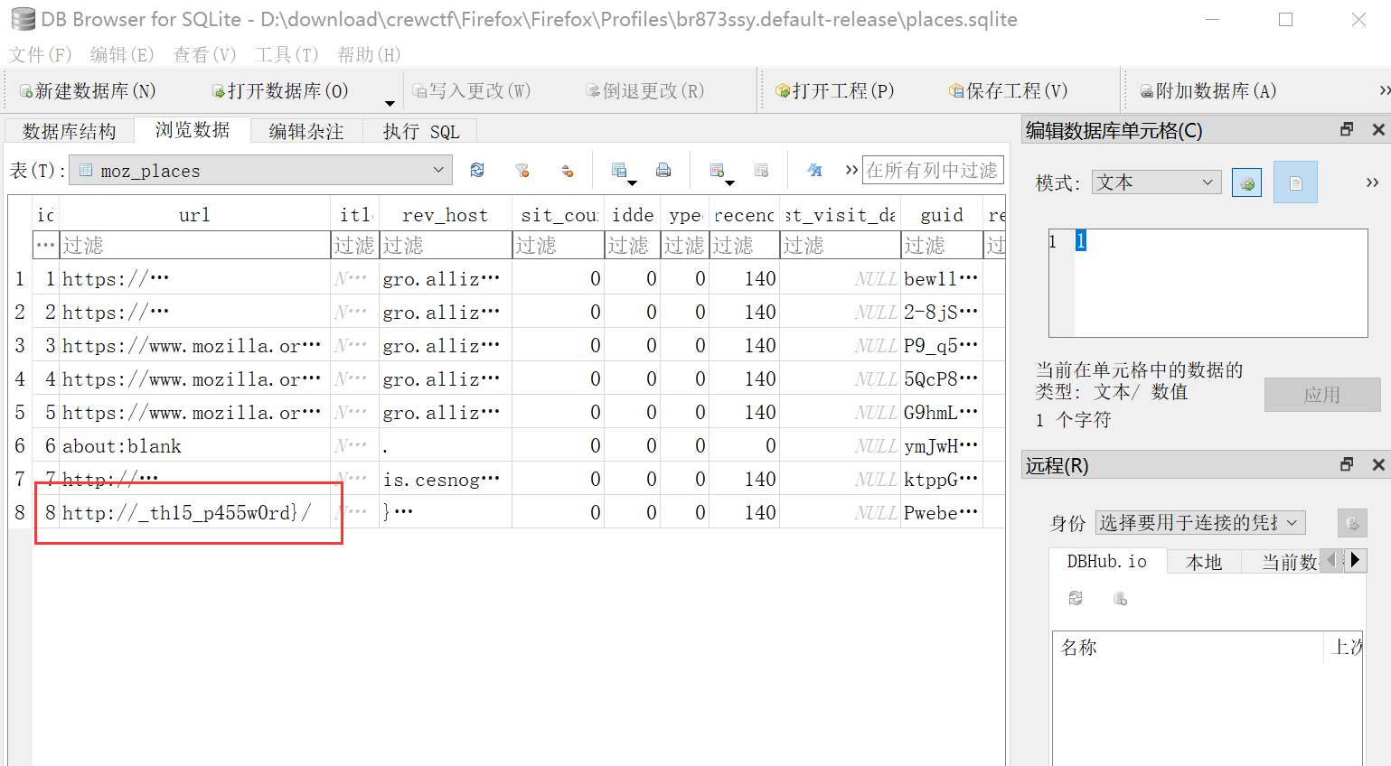
Task: Click the right arrow to show more remote tabs
Action: (x=1355, y=560)
